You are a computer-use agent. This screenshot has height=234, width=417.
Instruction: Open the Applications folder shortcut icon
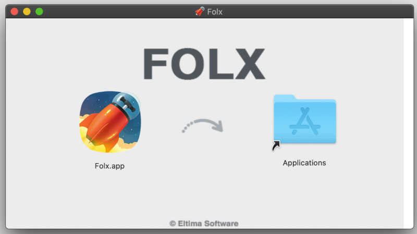click(x=305, y=119)
